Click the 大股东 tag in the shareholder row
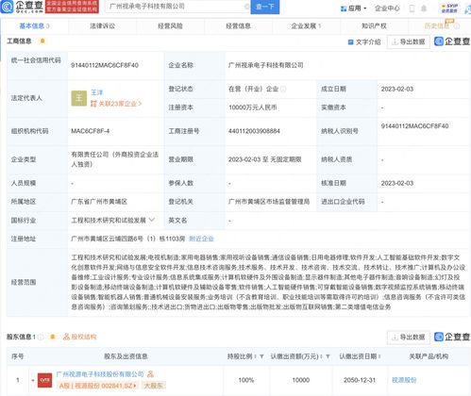Screen dimensions: 471x396 tap(154, 386)
